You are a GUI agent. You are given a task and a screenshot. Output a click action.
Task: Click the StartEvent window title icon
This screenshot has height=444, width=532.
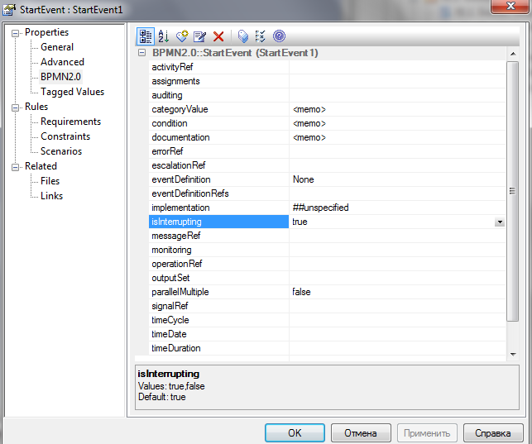(x=9, y=9)
